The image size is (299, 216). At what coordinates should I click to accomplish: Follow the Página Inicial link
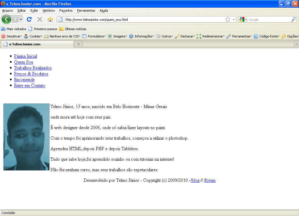pos(26,56)
